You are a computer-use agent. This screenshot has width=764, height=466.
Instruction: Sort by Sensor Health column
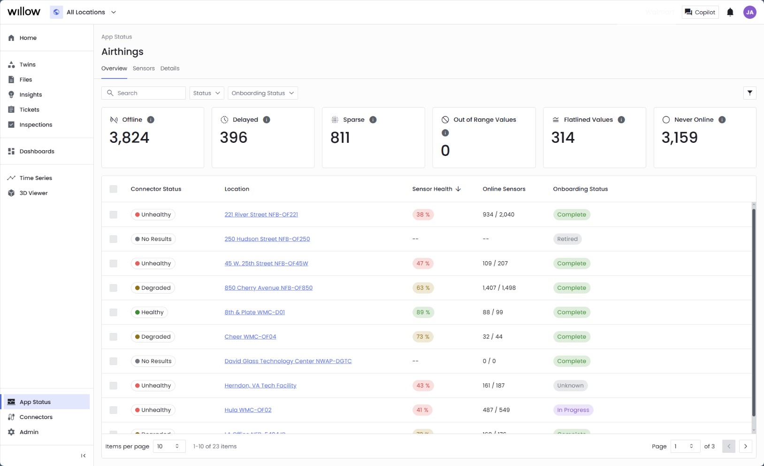click(432, 189)
